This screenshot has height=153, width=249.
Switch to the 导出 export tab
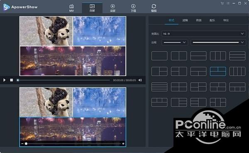point(226,20)
